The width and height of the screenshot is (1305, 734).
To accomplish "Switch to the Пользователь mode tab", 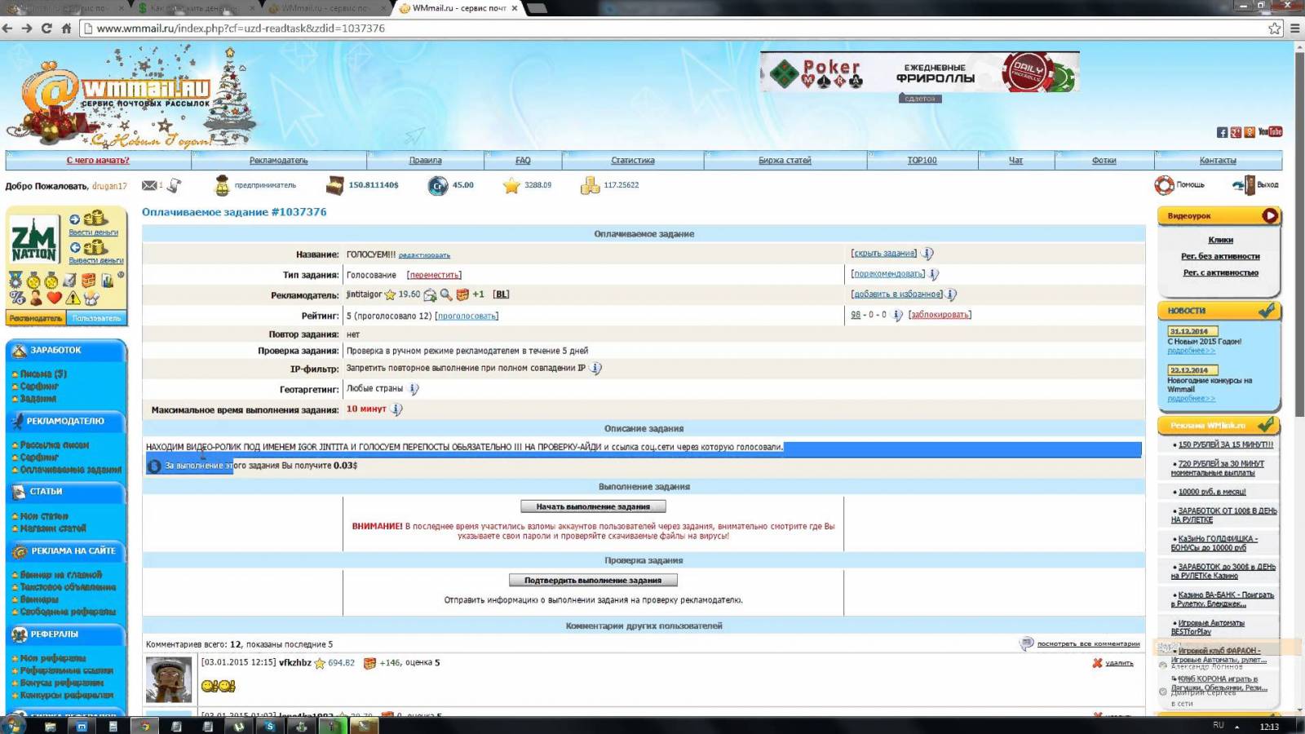I will (x=96, y=318).
